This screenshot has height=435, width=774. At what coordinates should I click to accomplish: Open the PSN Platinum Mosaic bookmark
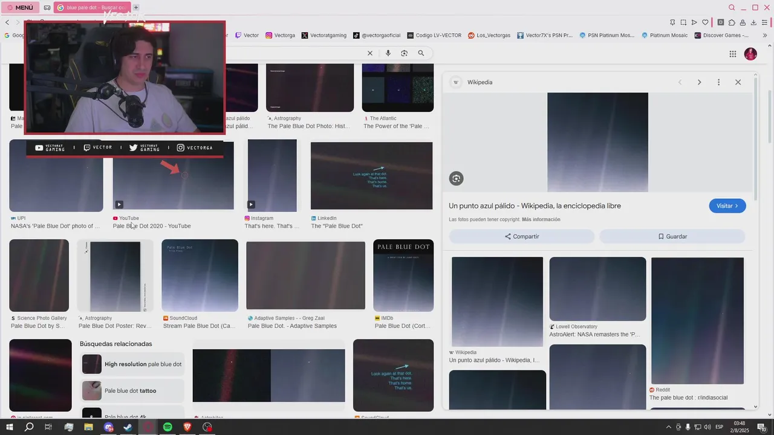[x=607, y=35]
